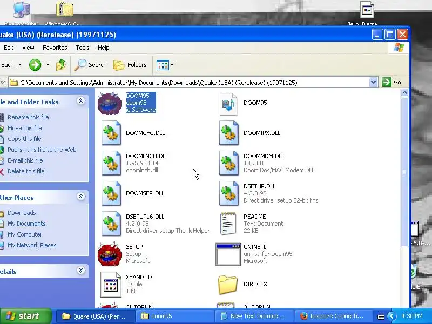Select the DOOM95 media file icon
432x324 pixels.
(x=228, y=104)
